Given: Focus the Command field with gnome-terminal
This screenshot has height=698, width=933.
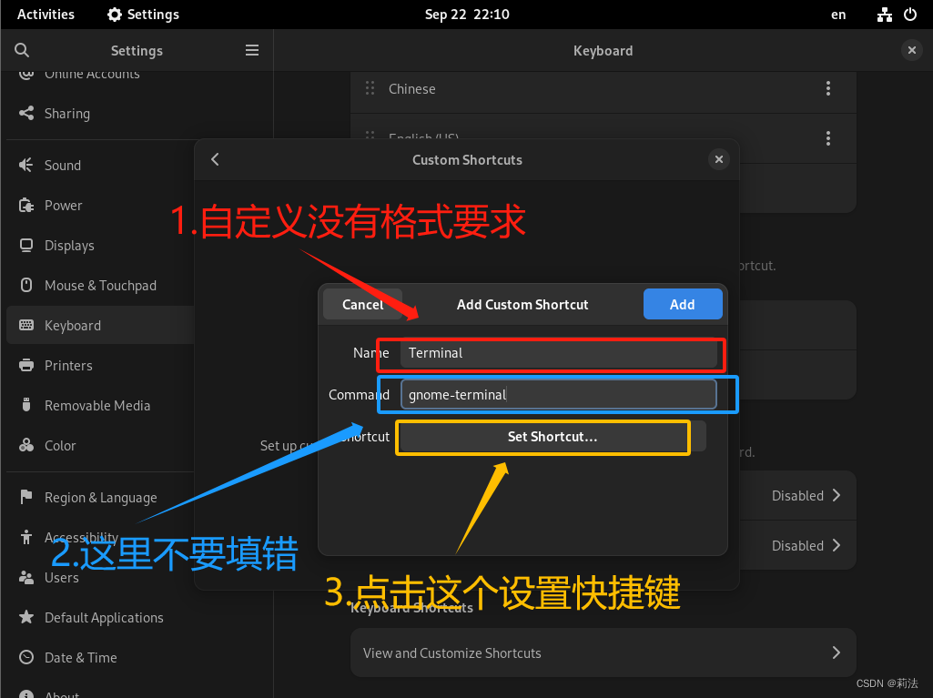Looking at the screenshot, I should pos(559,395).
